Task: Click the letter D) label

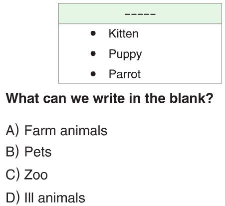Action: (x=12, y=198)
